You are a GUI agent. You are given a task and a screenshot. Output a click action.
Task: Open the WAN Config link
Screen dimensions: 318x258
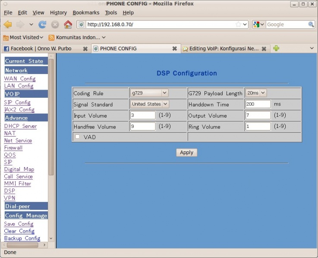tap(20, 79)
